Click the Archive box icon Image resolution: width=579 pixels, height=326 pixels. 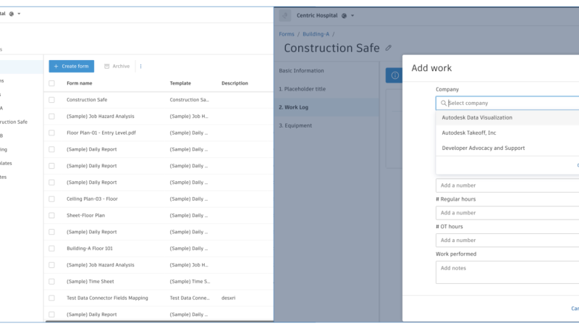click(x=107, y=66)
